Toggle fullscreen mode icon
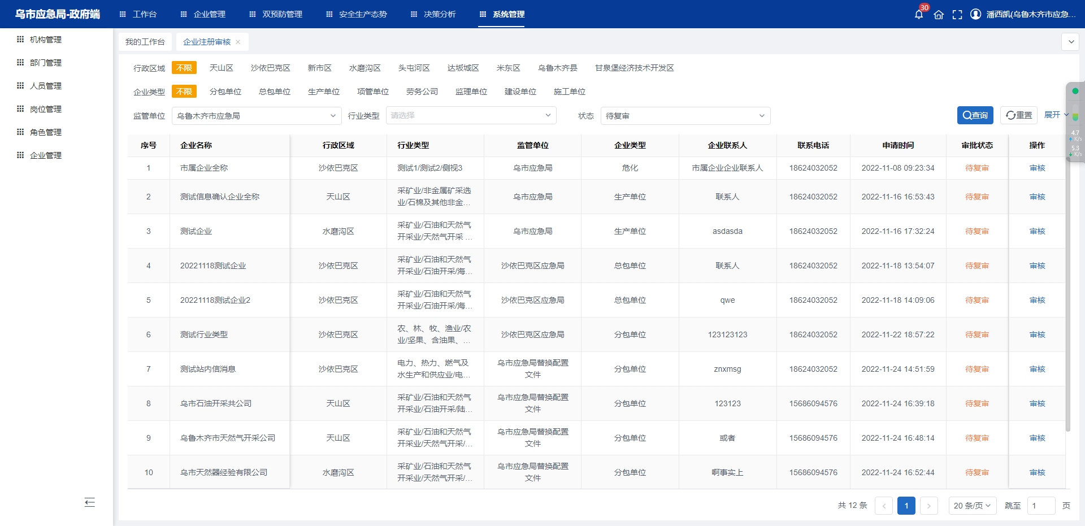Screen dimensions: 1085x526 (957, 15)
